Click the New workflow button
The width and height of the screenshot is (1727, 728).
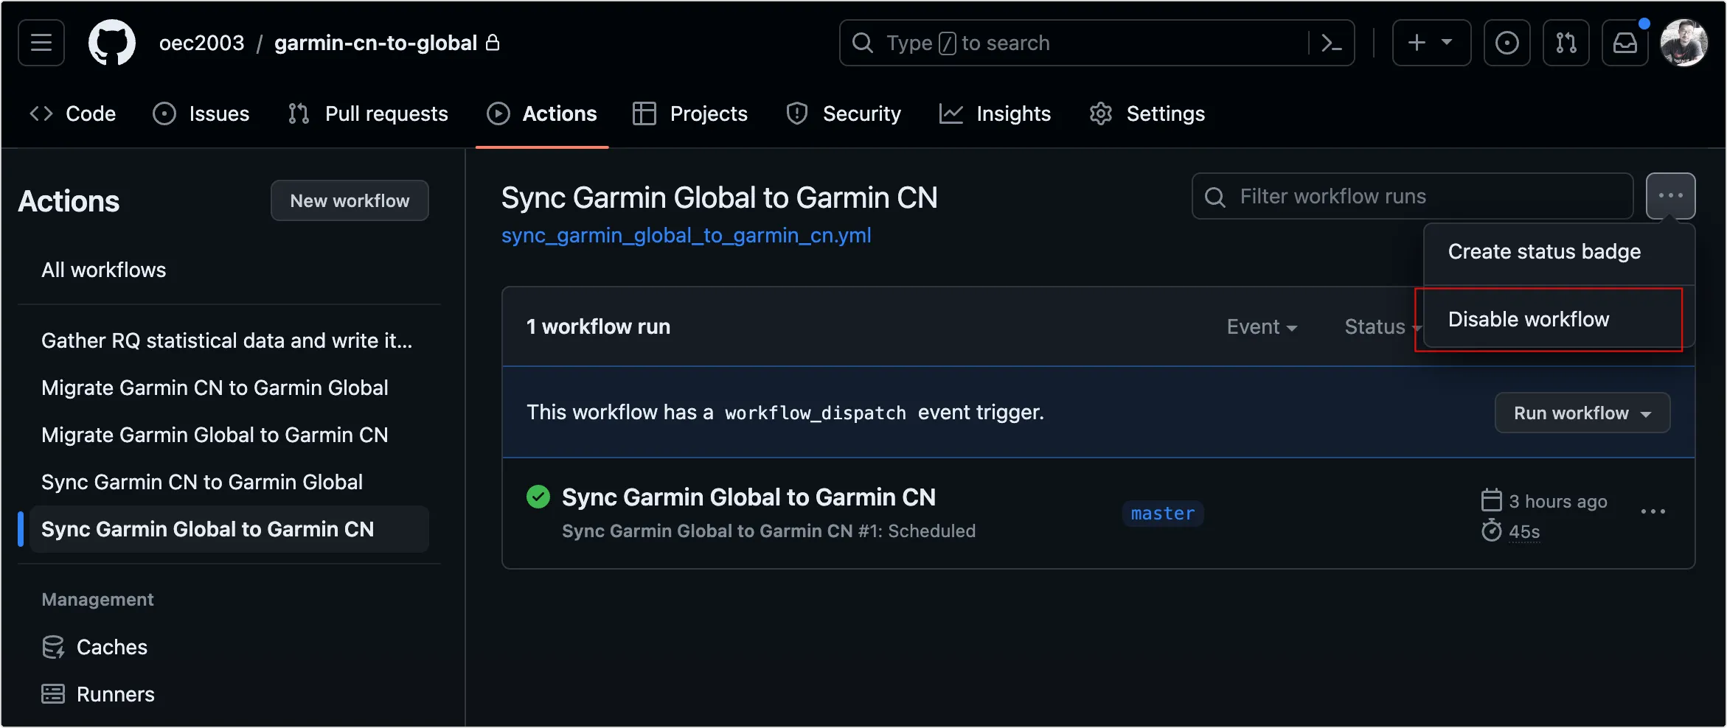pos(350,200)
